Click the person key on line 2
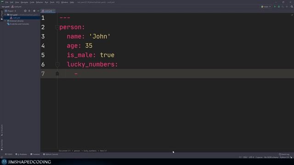 pos(70,27)
